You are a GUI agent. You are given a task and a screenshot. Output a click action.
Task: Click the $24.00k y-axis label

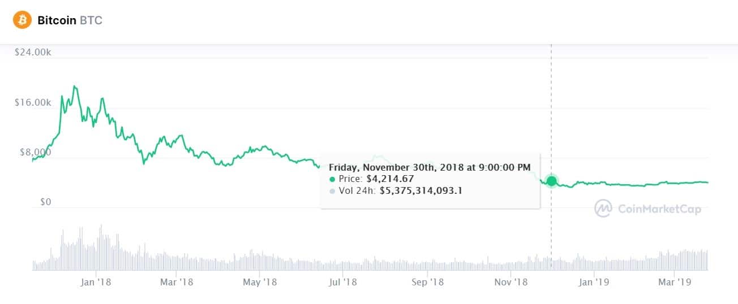tap(33, 53)
